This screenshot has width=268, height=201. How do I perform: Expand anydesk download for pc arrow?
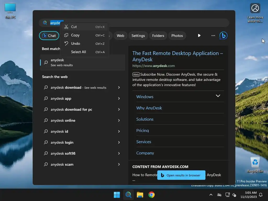click(x=119, y=109)
